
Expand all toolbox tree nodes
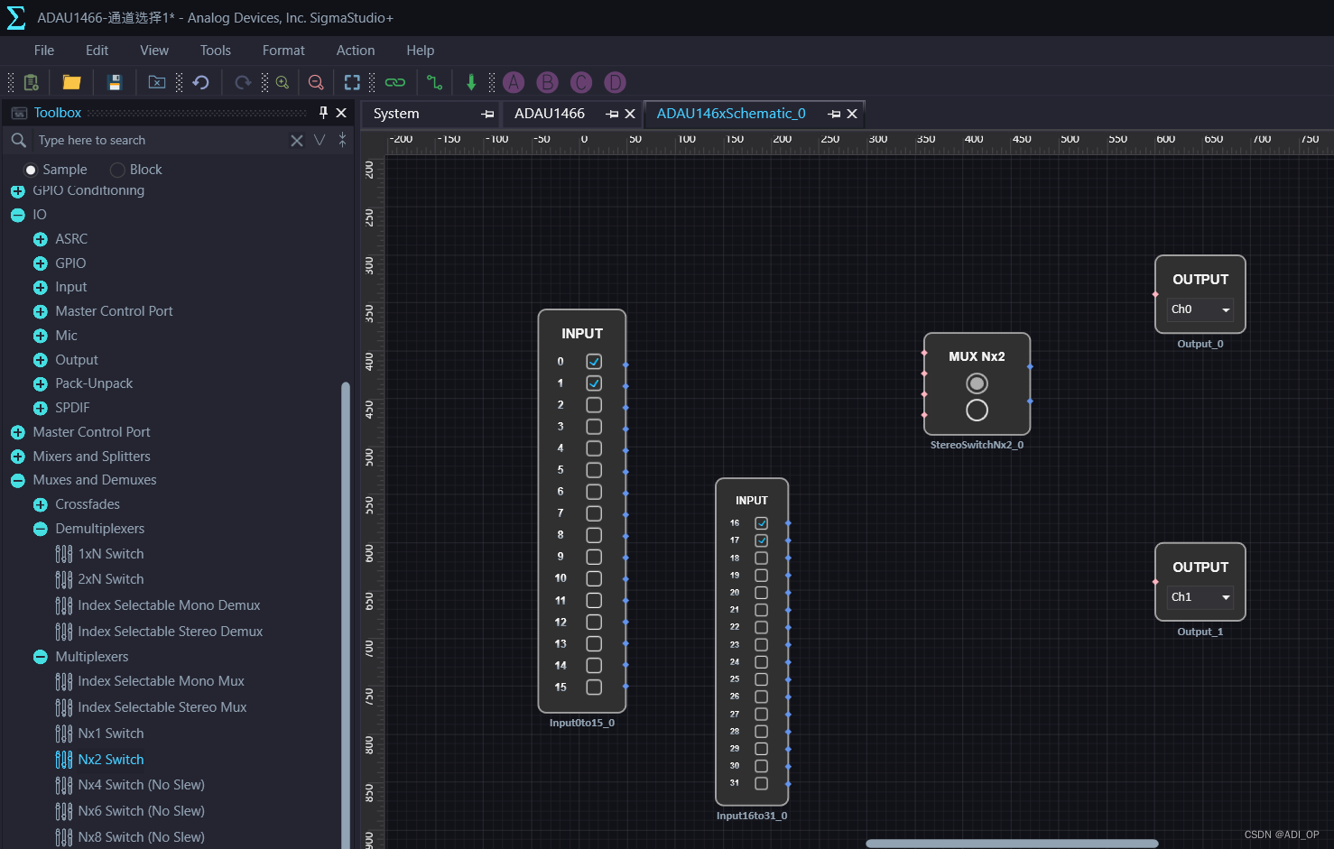click(320, 140)
